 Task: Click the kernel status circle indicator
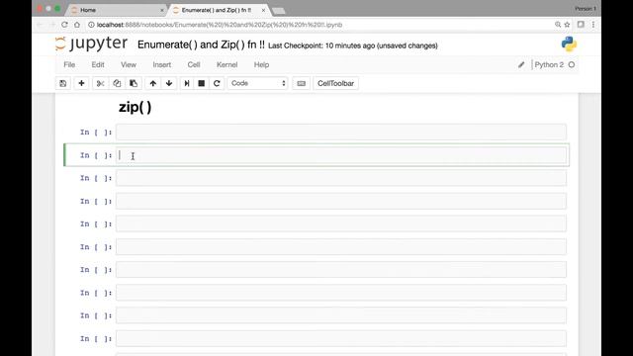click(572, 64)
